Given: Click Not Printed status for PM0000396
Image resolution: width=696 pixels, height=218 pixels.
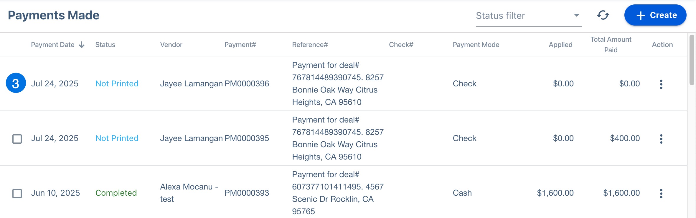Looking at the screenshot, I should point(117,84).
